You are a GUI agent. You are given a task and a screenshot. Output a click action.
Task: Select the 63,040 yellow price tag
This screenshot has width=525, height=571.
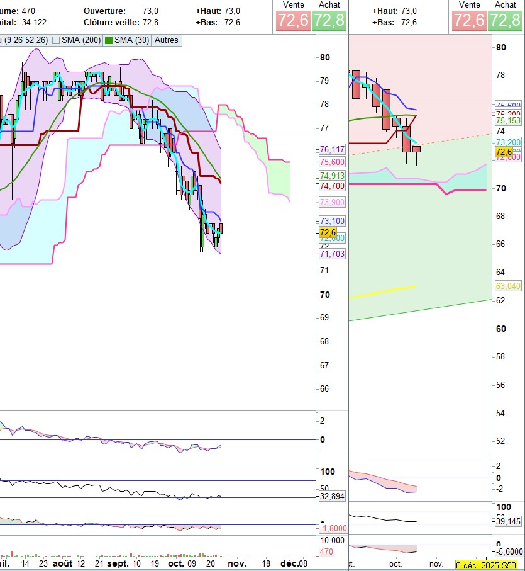point(508,286)
